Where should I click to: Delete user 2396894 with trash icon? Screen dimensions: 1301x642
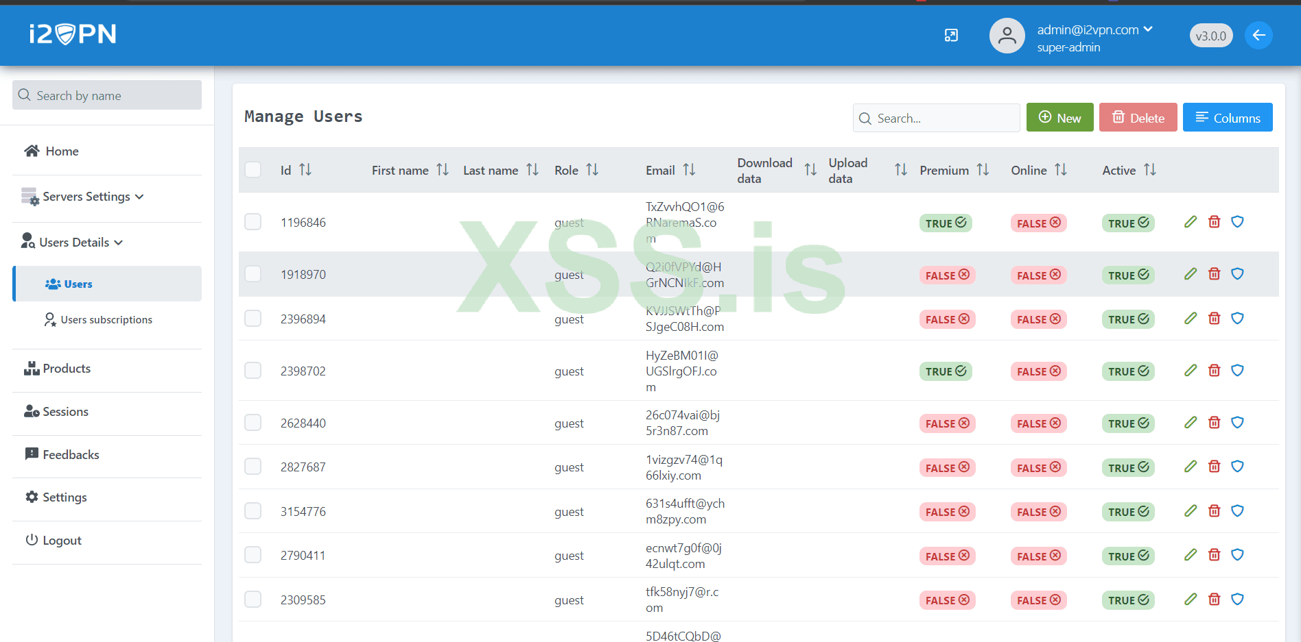tap(1215, 319)
